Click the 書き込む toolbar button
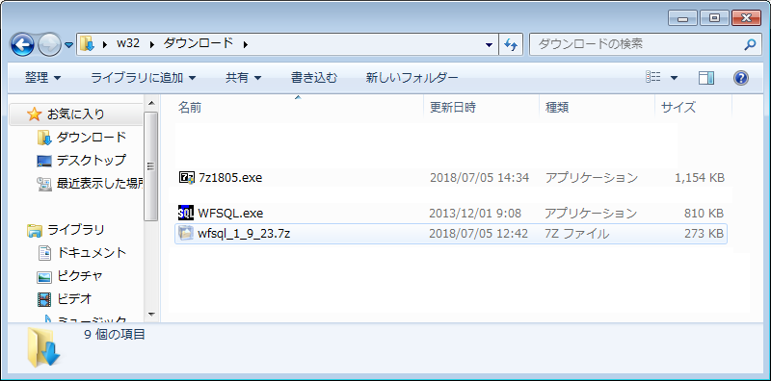This screenshot has width=771, height=381. (314, 78)
